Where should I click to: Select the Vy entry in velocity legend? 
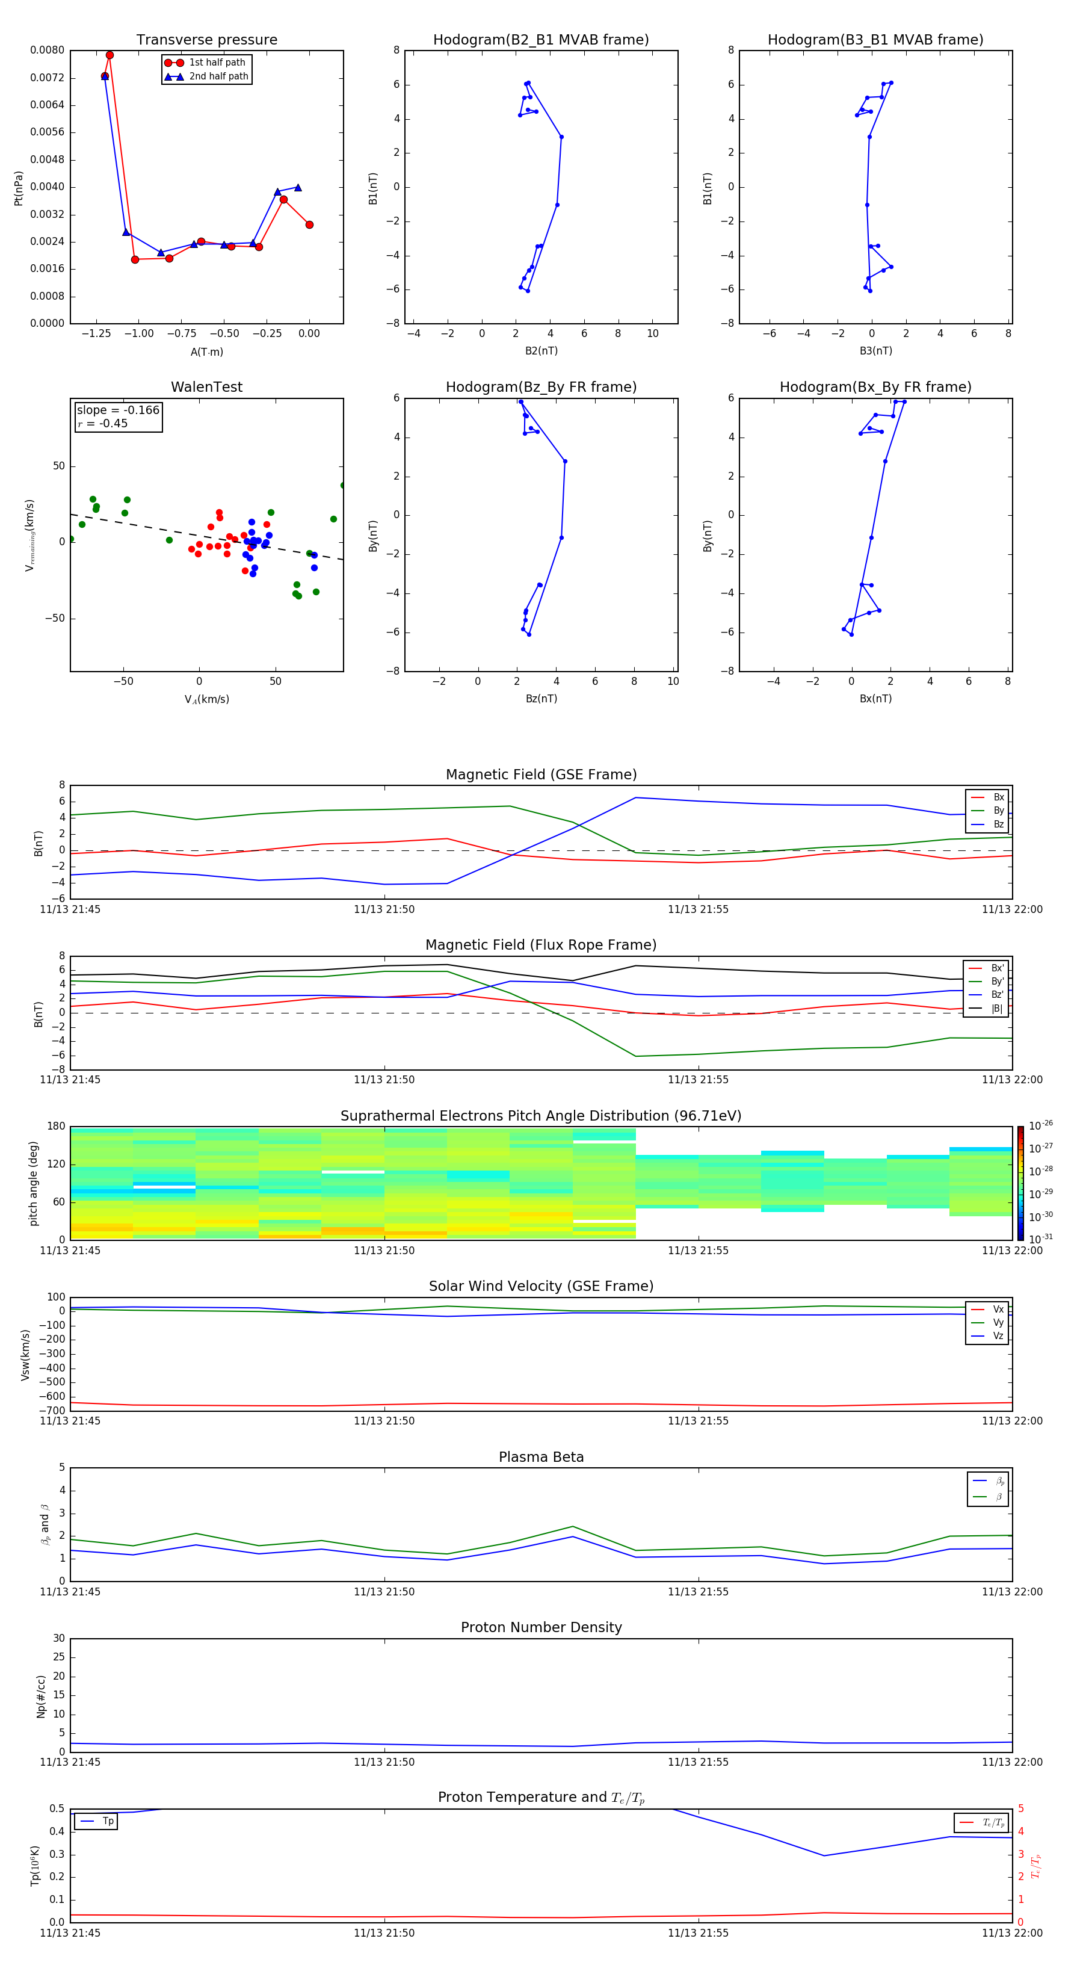coord(987,1322)
